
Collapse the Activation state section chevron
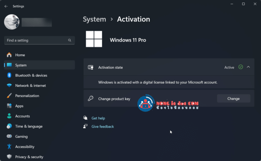point(248,67)
